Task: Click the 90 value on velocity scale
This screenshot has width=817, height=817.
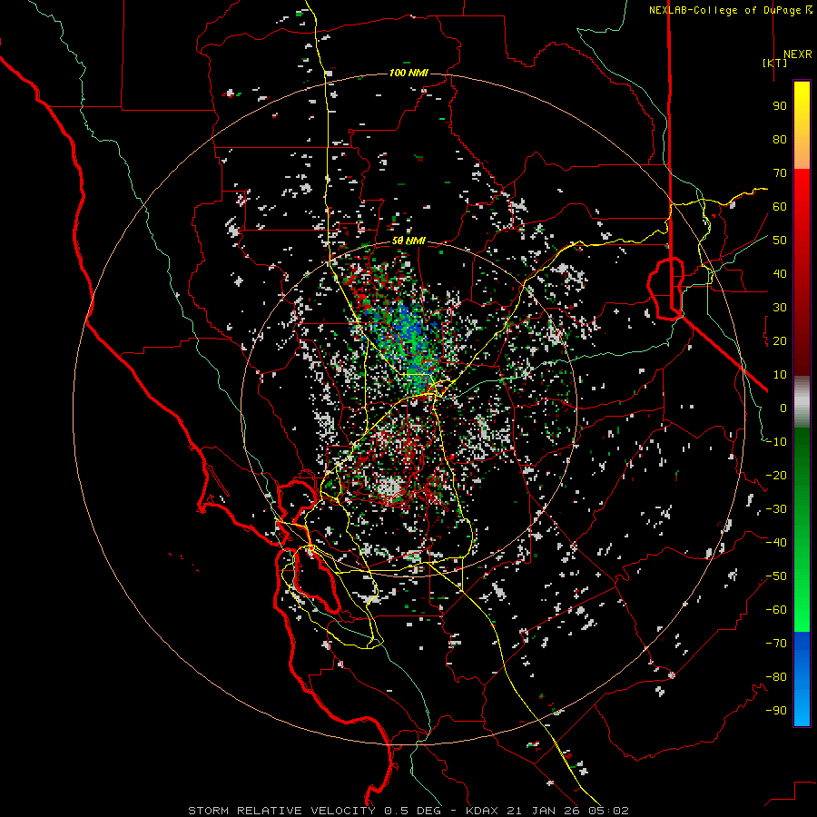Action: [x=780, y=106]
